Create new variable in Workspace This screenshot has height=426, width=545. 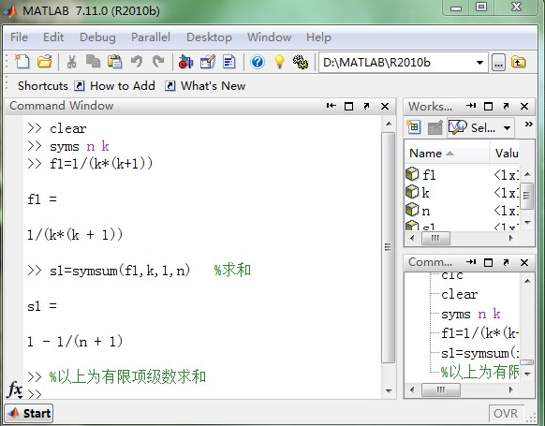point(414,127)
